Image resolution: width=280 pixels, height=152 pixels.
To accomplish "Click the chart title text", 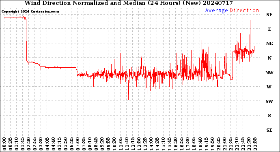I will pyautogui.click(x=129, y=3).
